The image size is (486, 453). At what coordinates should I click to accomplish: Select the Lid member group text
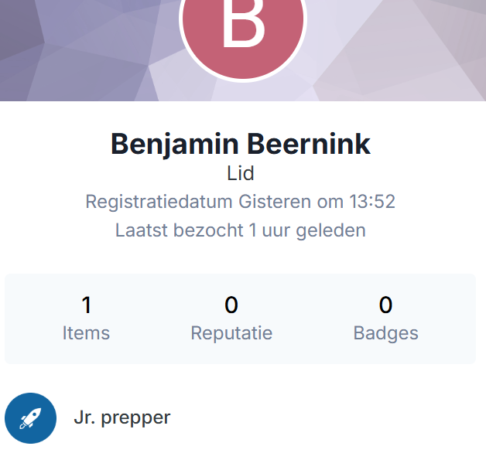(241, 173)
